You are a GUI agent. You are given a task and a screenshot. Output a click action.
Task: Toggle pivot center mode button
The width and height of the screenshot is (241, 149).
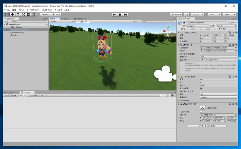pyautogui.click(x=45, y=14)
